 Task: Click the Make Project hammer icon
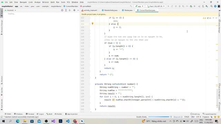tap(131, 6)
